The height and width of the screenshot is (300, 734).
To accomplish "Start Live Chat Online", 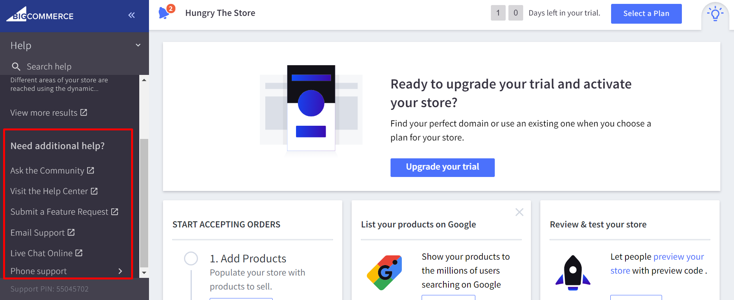I will point(46,253).
